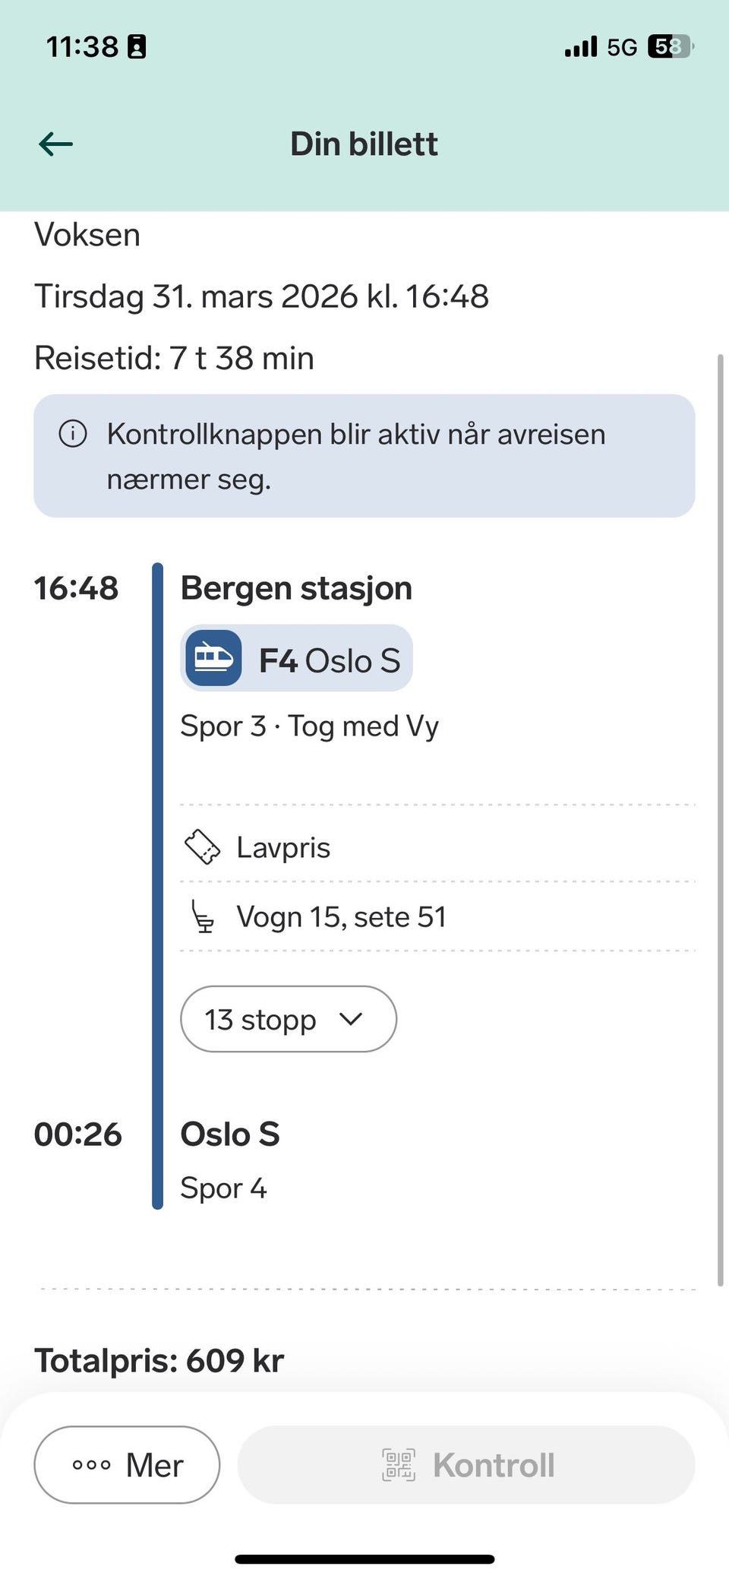Tap the F4 Oslo S line badge
This screenshot has width=729, height=1579.
point(296,658)
